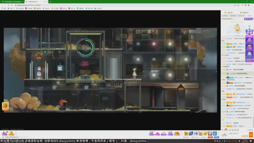Open the purple hall-of-fame banner icon
This screenshot has height=143, width=254.
249,31
